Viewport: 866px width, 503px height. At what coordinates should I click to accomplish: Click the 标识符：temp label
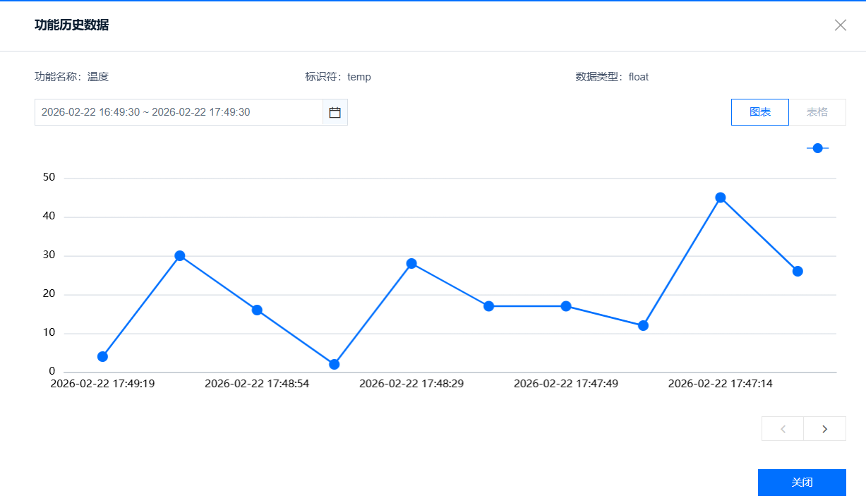(x=338, y=77)
